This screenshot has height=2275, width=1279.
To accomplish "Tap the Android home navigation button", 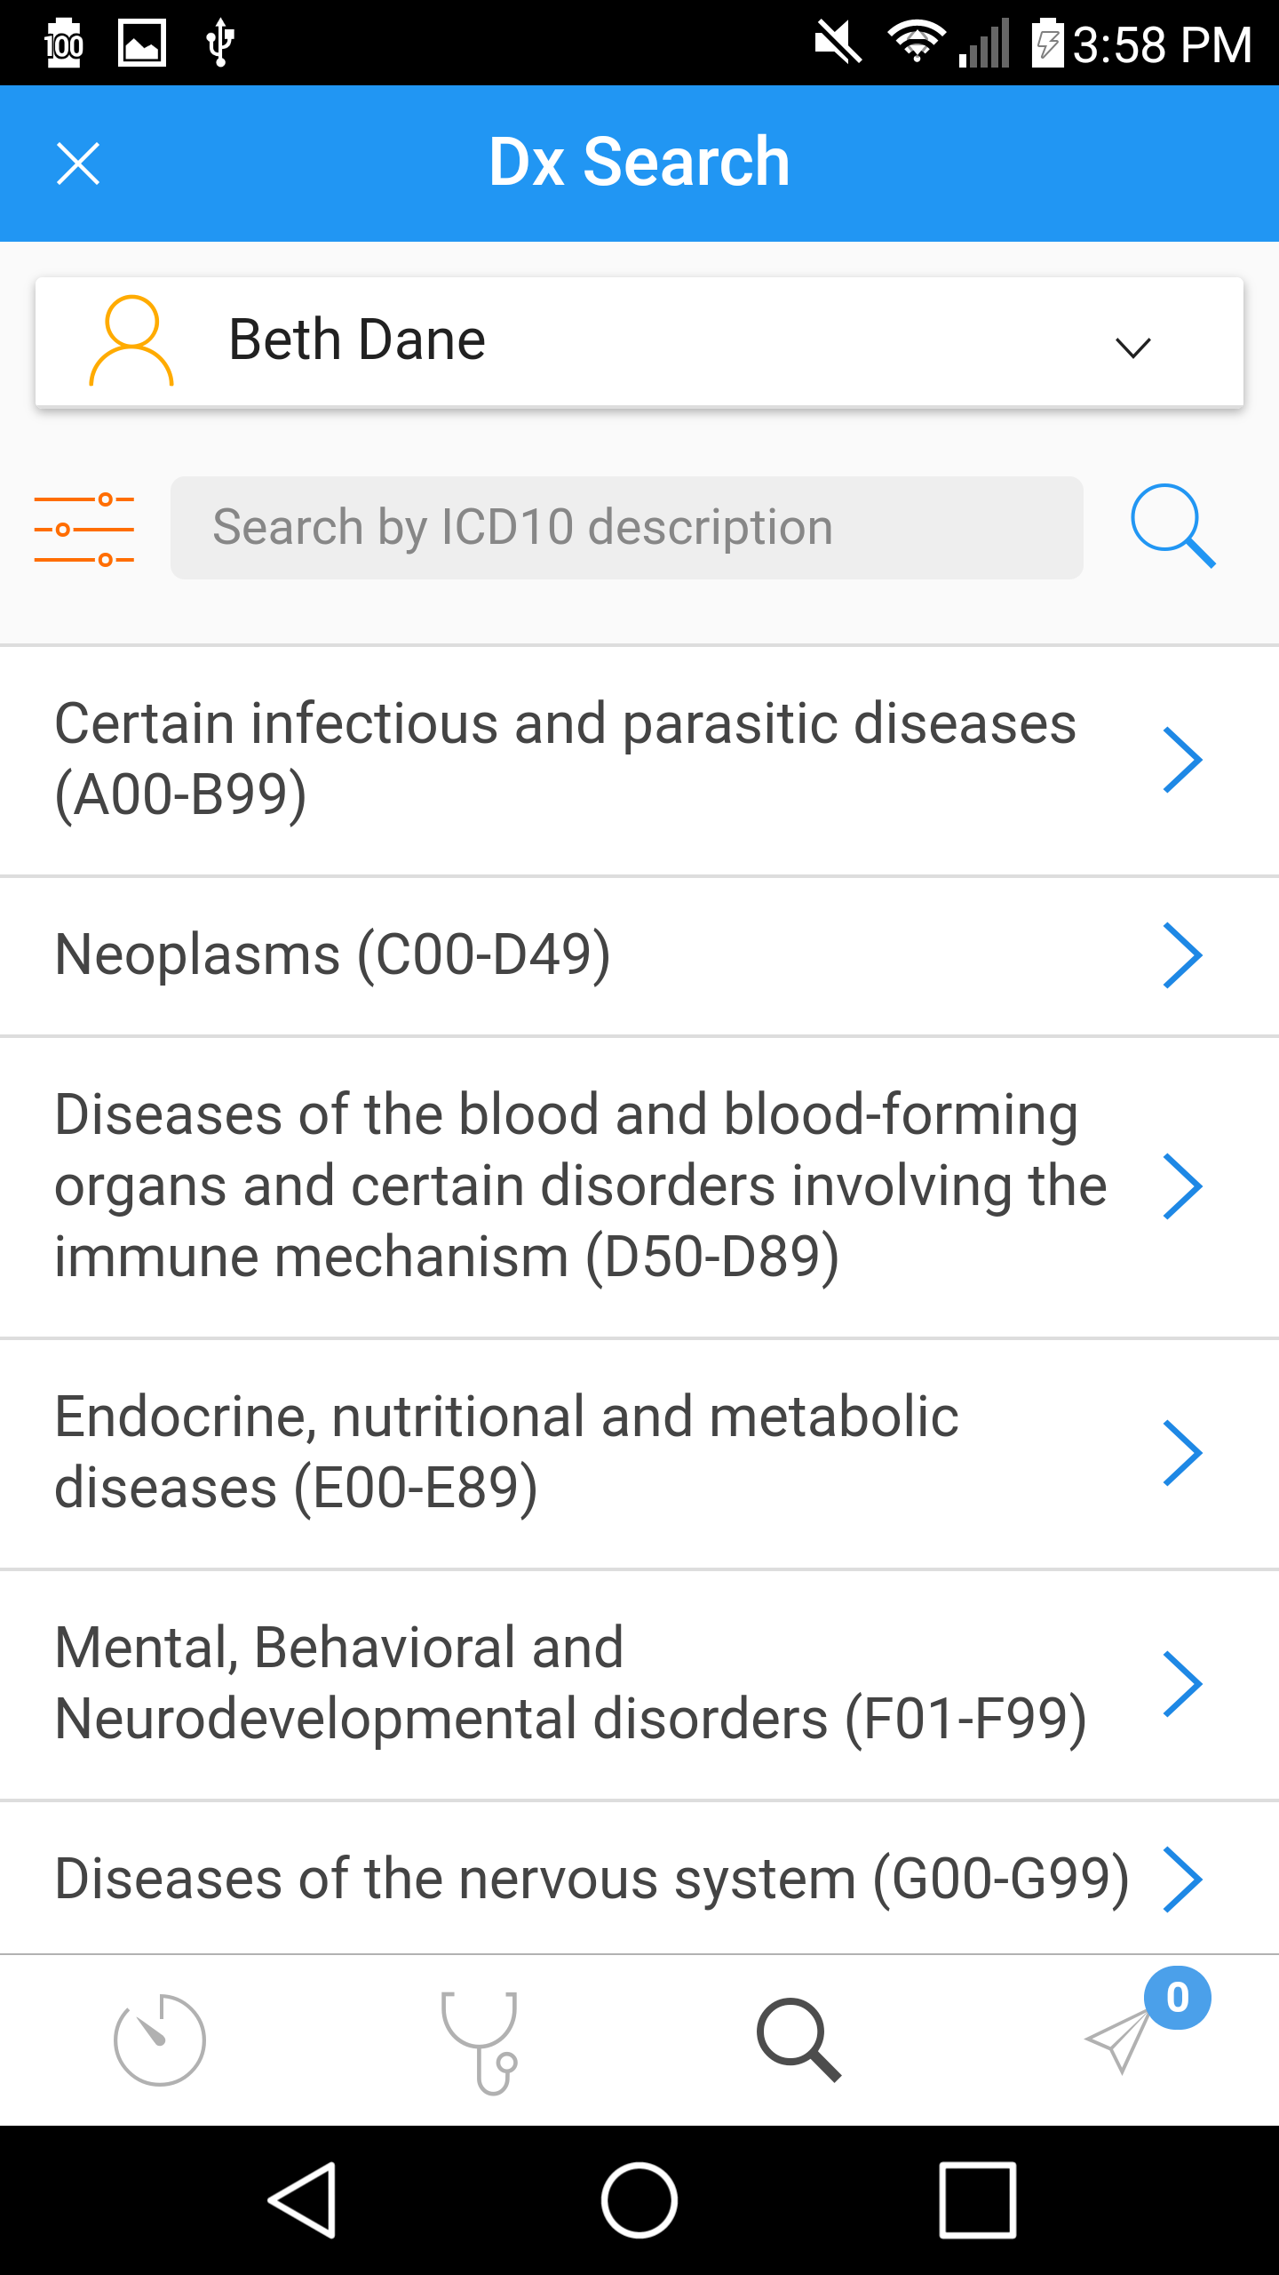I will 639,2200.
